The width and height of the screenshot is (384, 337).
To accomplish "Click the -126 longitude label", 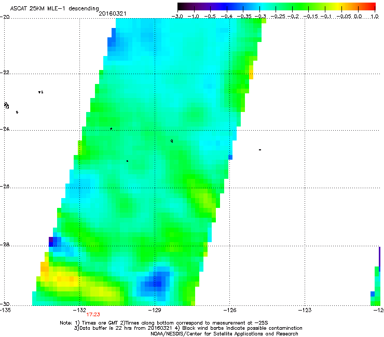I will pyautogui.click(x=230, y=310).
